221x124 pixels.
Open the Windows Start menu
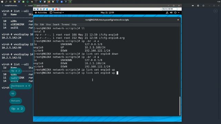pyautogui.click(x=2, y=2)
